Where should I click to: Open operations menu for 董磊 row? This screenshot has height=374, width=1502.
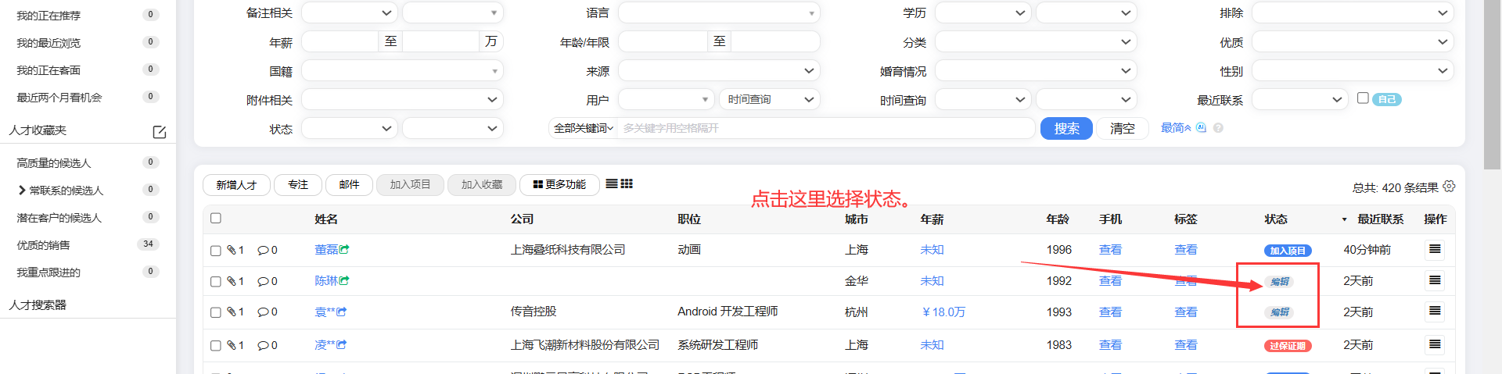(1435, 249)
